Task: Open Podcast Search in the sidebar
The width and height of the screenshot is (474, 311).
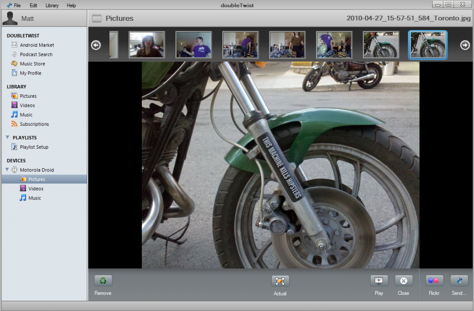Action: tap(36, 54)
